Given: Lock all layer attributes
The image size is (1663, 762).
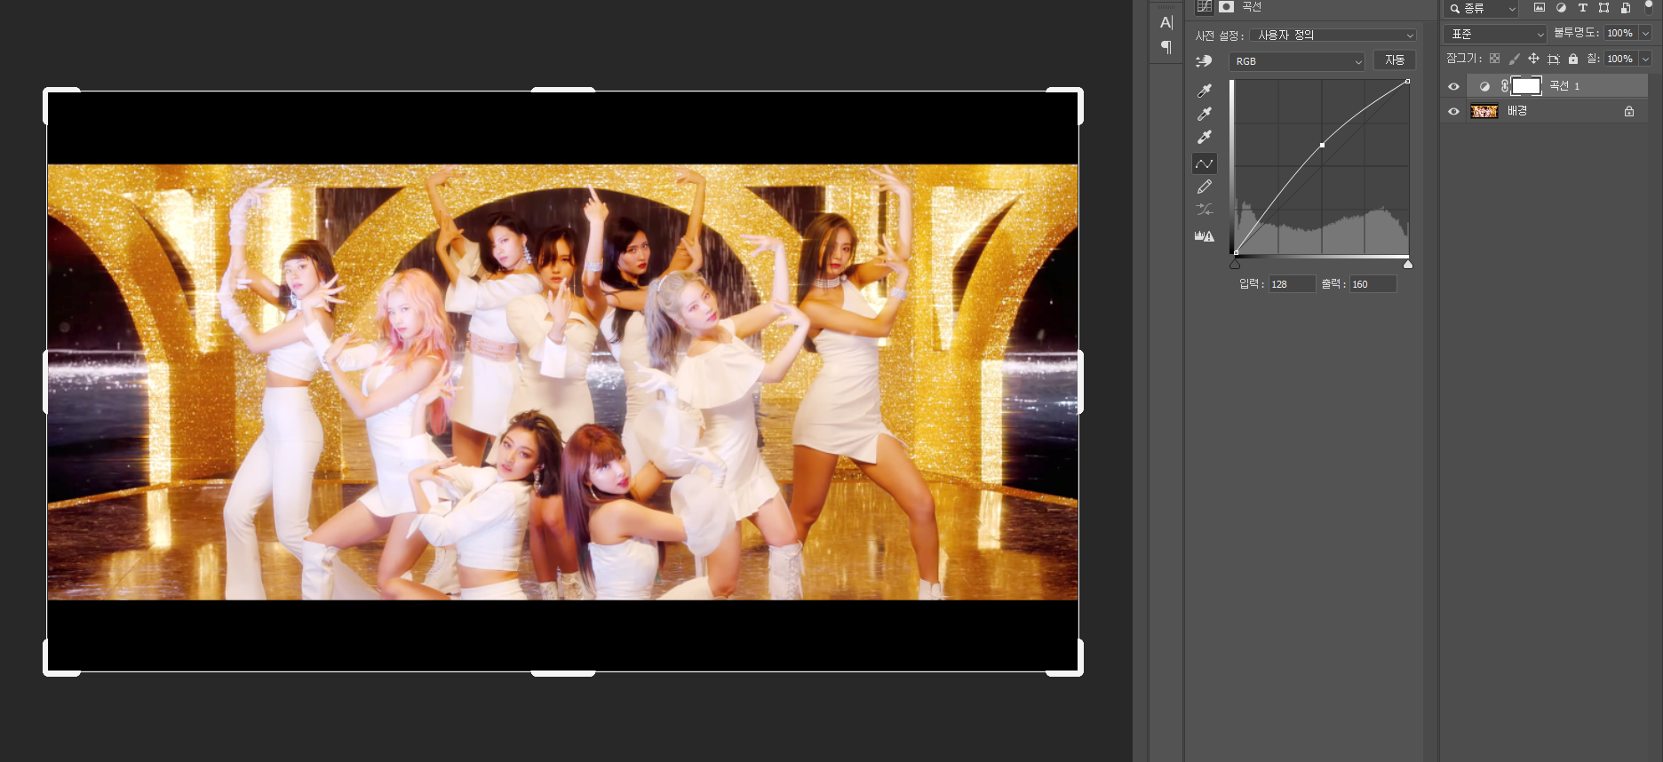Looking at the screenshot, I should coord(1572,59).
